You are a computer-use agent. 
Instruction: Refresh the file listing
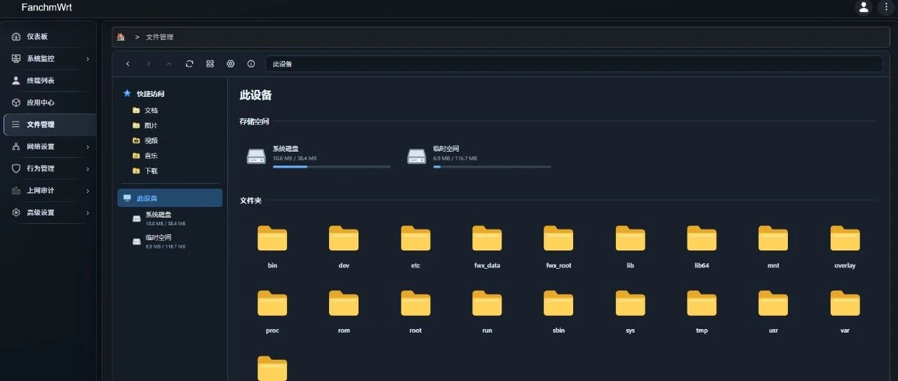click(189, 64)
